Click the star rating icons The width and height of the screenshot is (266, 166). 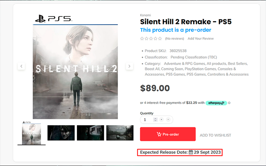[x=151, y=39]
